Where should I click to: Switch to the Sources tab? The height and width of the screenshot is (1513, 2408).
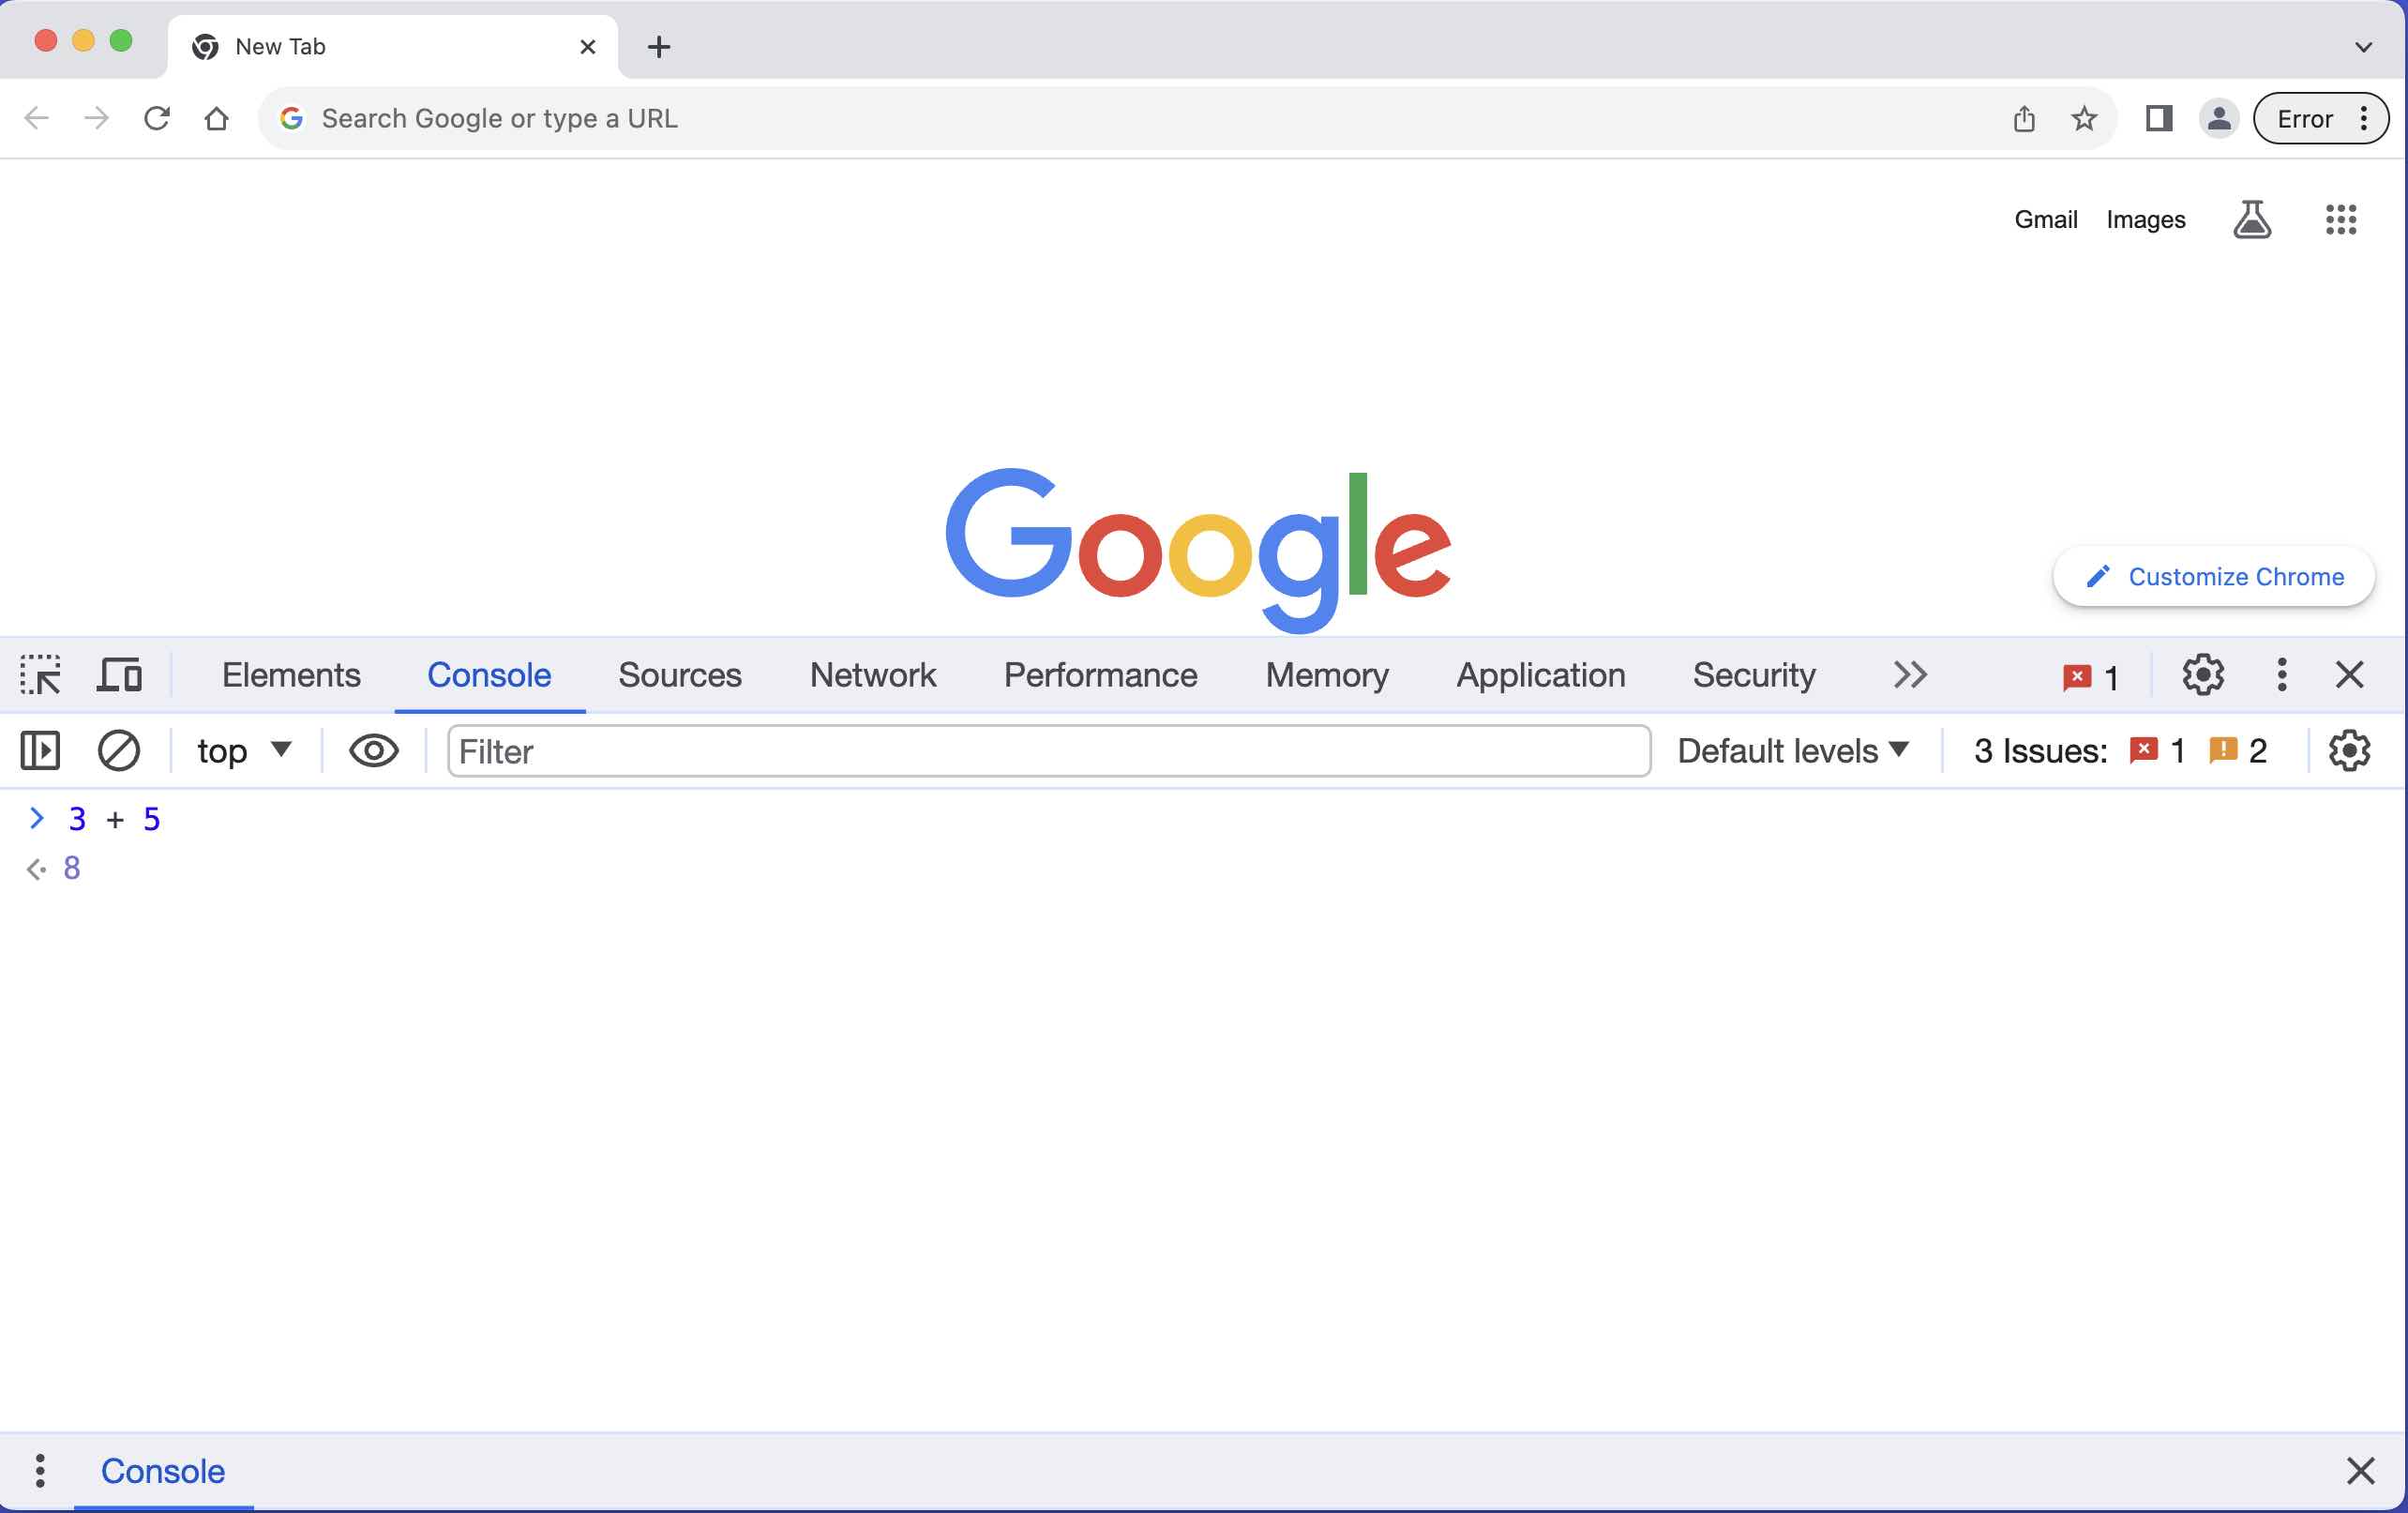point(680,675)
